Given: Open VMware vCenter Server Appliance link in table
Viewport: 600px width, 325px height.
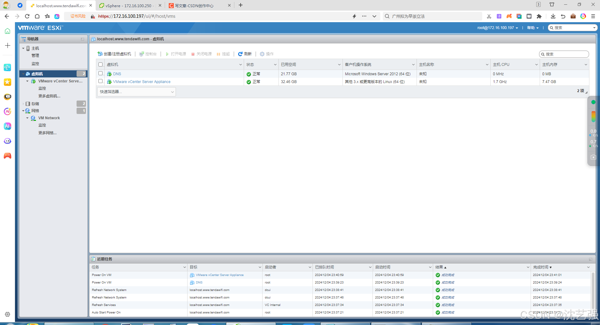Looking at the screenshot, I should pyautogui.click(x=142, y=82).
